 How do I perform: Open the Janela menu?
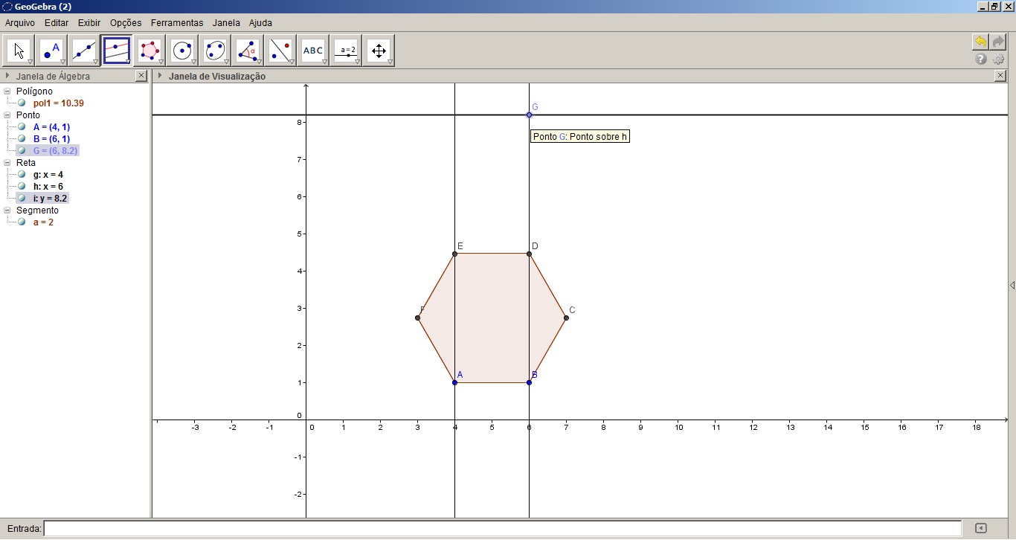point(226,23)
